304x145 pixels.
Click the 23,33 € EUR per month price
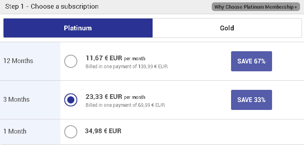coord(116,97)
